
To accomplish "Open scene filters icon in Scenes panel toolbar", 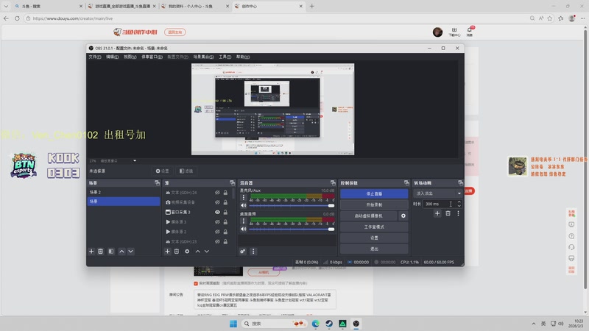I will pos(111,252).
